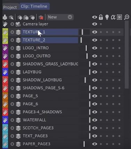Expand the PAGE_6 layer

point(12,104)
